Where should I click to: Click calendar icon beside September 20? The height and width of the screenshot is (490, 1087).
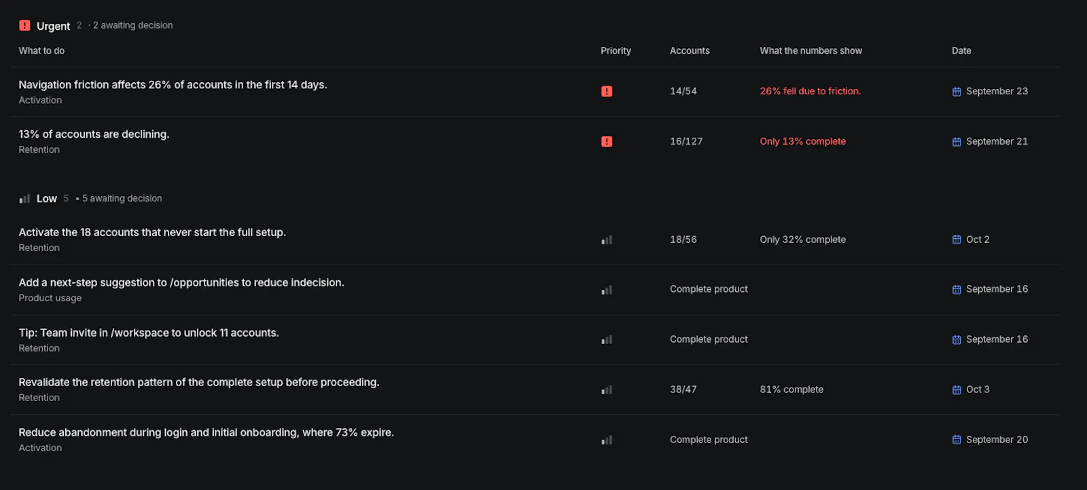957,440
